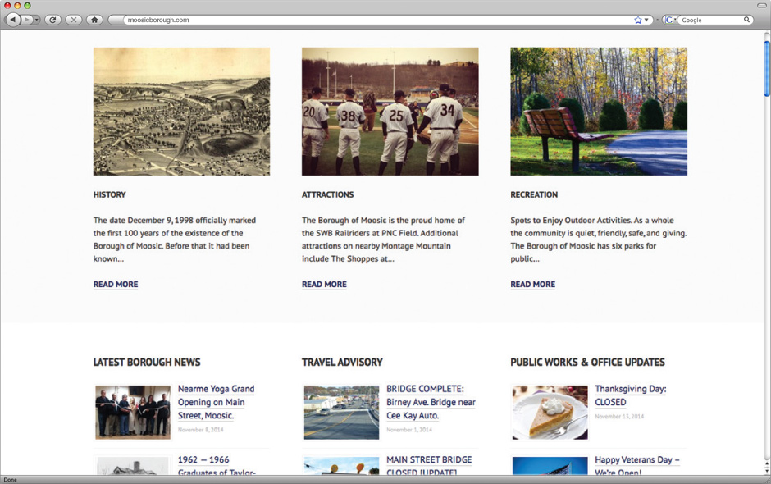771x484 pixels.
Task: Click the November 8, 2014 date
Action: (x=201, y=430)
